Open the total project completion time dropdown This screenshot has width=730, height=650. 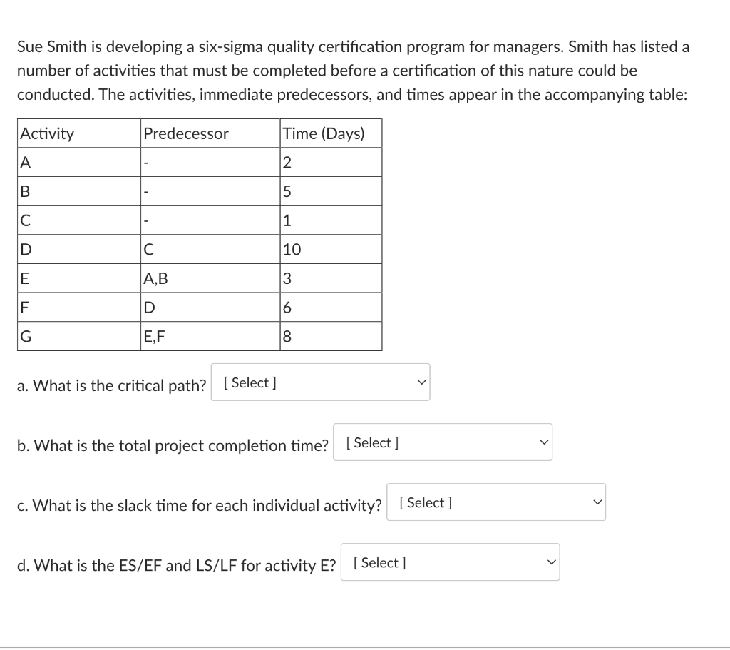tap(442, 442)
